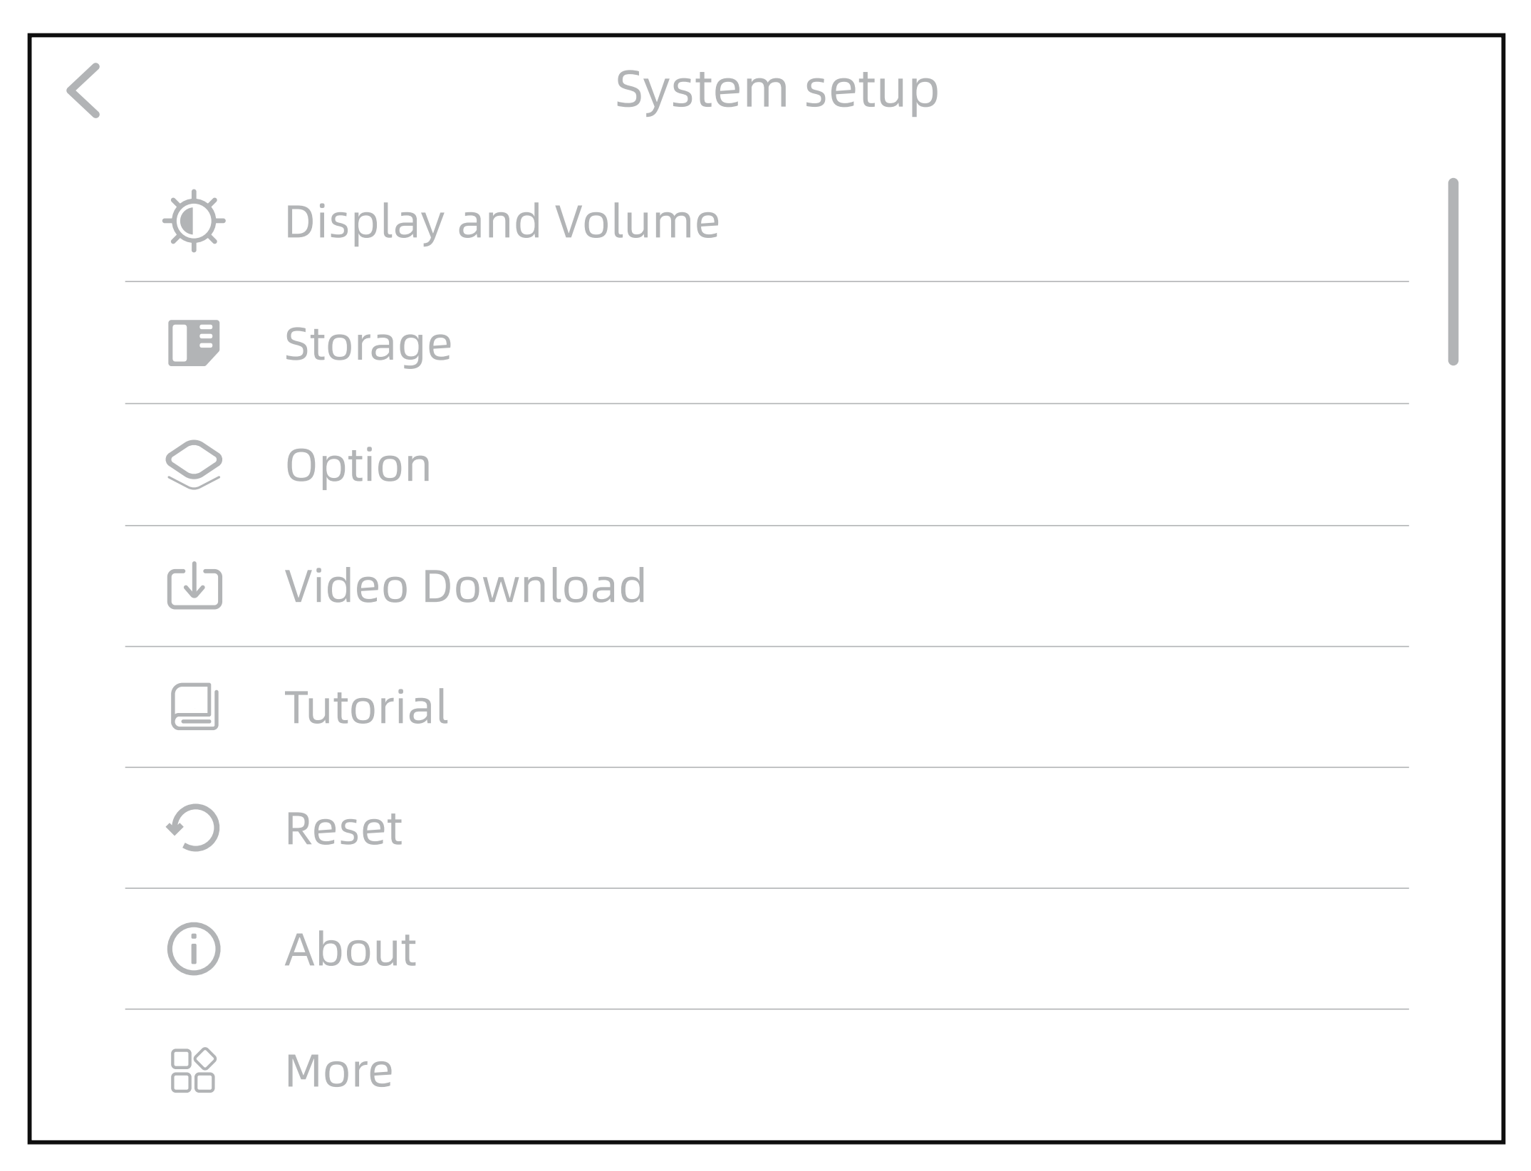Click the vertical scrollbar thumb

tap(1453, 271)
